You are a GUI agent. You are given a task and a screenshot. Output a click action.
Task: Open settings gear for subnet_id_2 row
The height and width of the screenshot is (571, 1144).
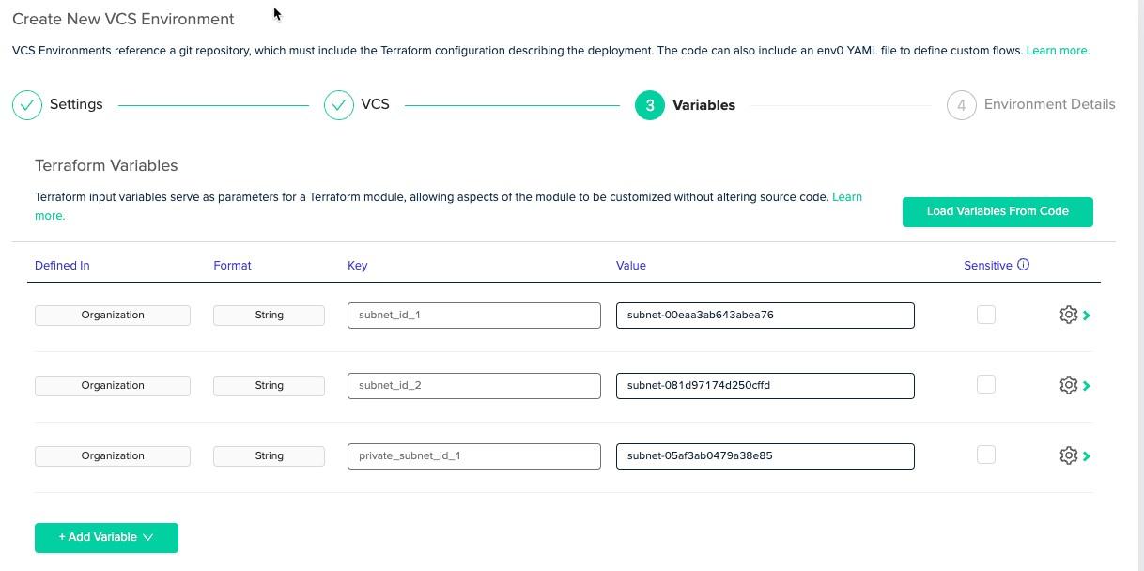(x=1068, y=386)
